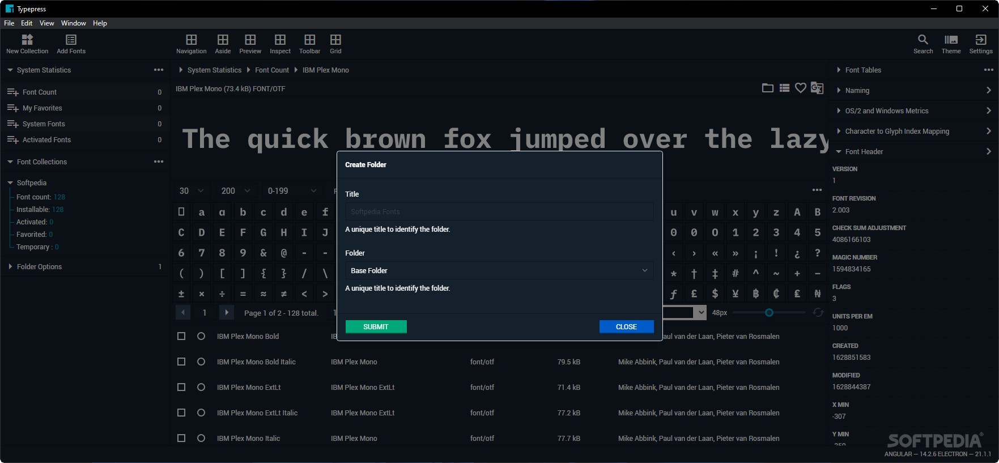Click the list view icon above the preview
Screen dimensions: 999x463
[784, 88]
